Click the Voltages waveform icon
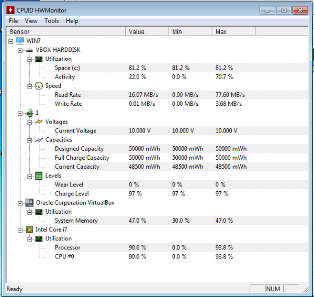The image size is (314, 297). point(39,122)
